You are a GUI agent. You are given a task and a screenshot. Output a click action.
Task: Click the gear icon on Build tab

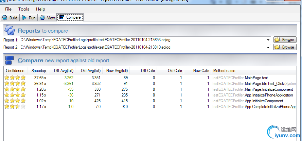tap(5, 18)
